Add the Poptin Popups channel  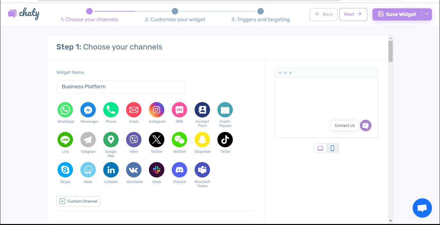pyautogui.click(x=225, y=110)
